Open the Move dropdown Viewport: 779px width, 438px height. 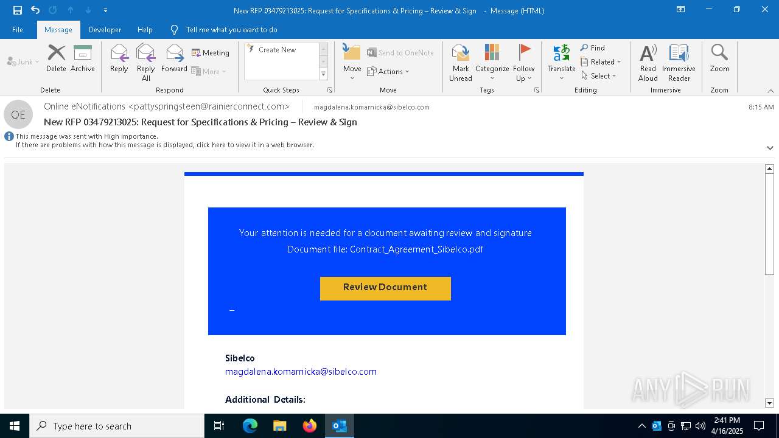[x=352, y=63]
